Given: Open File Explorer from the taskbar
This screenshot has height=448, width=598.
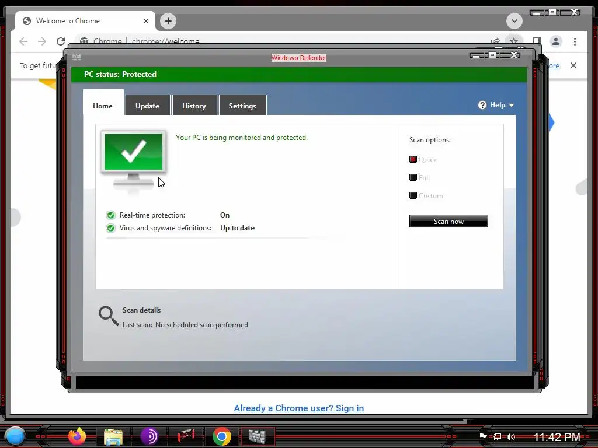Looking at the screenshot, I should [x=113, y=436].
